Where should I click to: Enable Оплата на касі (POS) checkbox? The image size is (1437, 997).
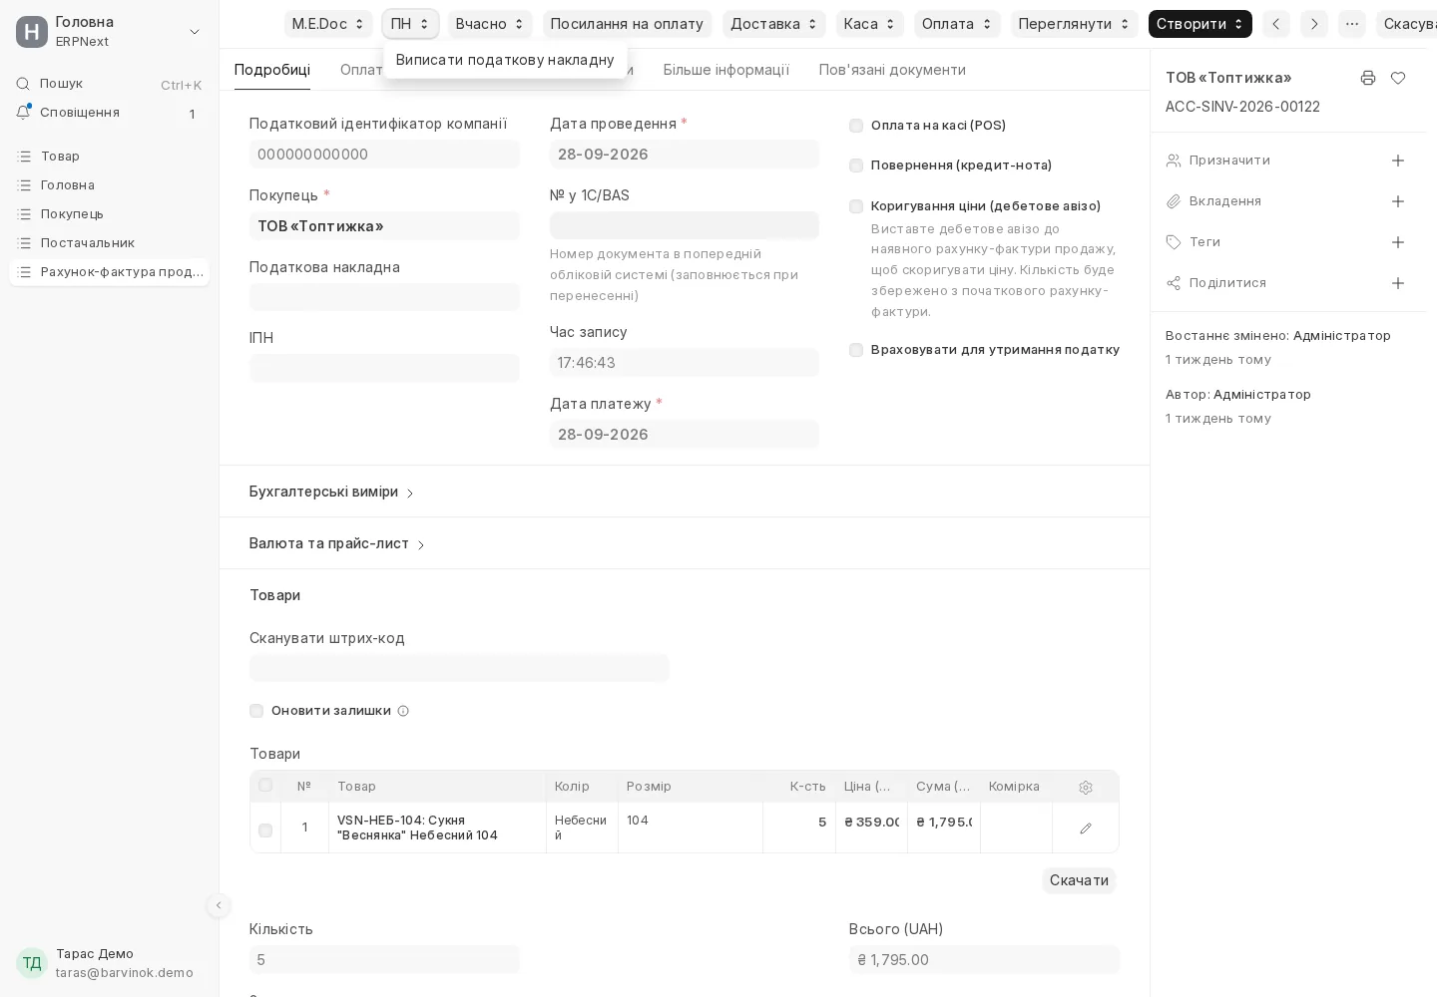(856, 126)
